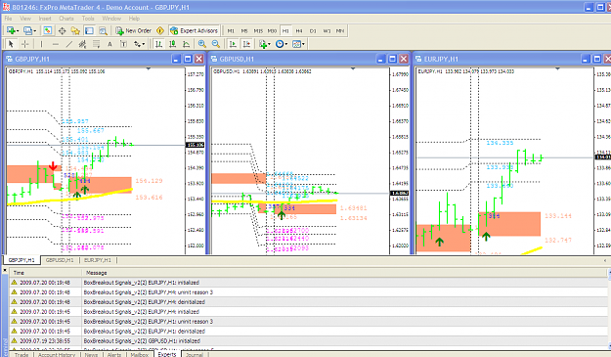Toggle the Expert Advisors button

(195, 30)
